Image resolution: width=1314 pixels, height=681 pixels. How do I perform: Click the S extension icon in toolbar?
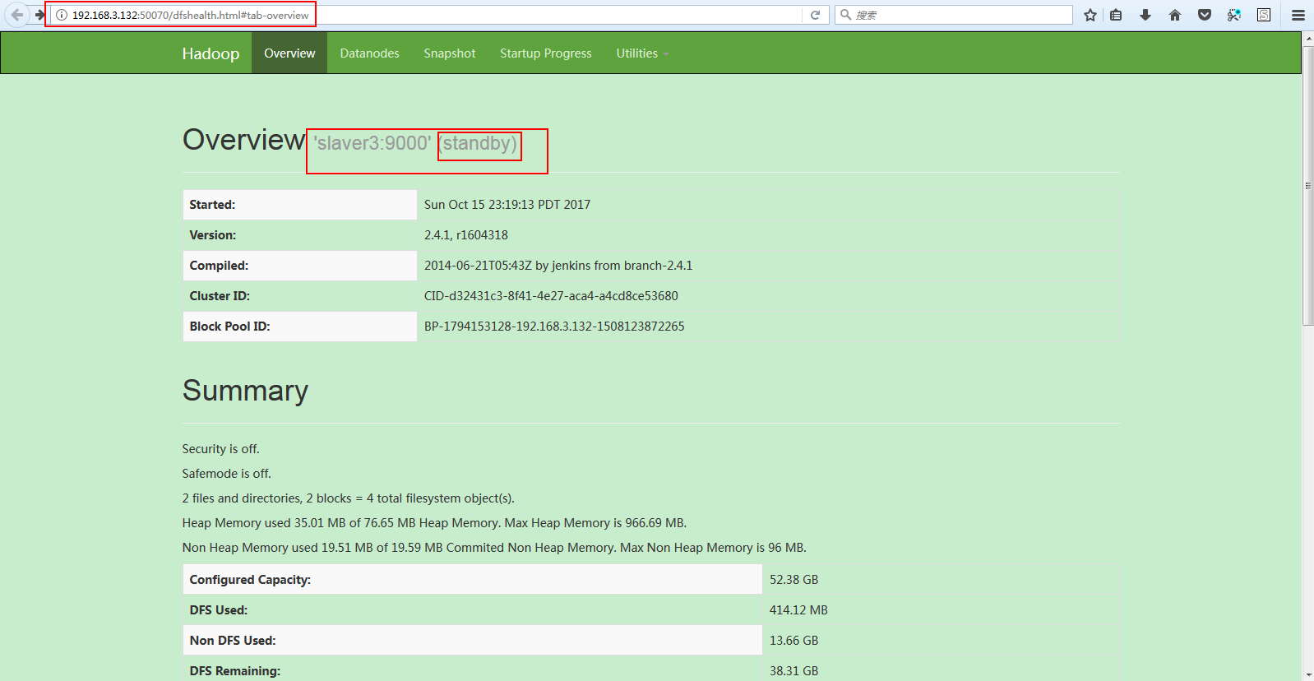[x=1264, y=15]
